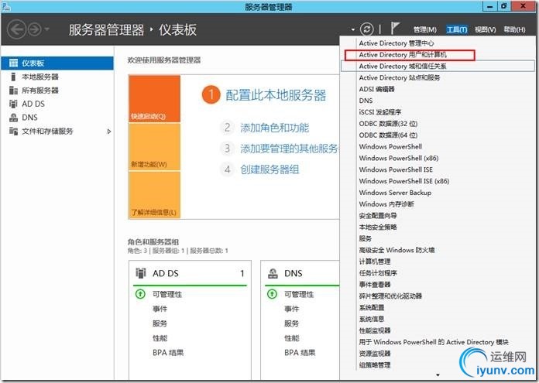Click the AD DS tile icon

[x=141, y=273]
